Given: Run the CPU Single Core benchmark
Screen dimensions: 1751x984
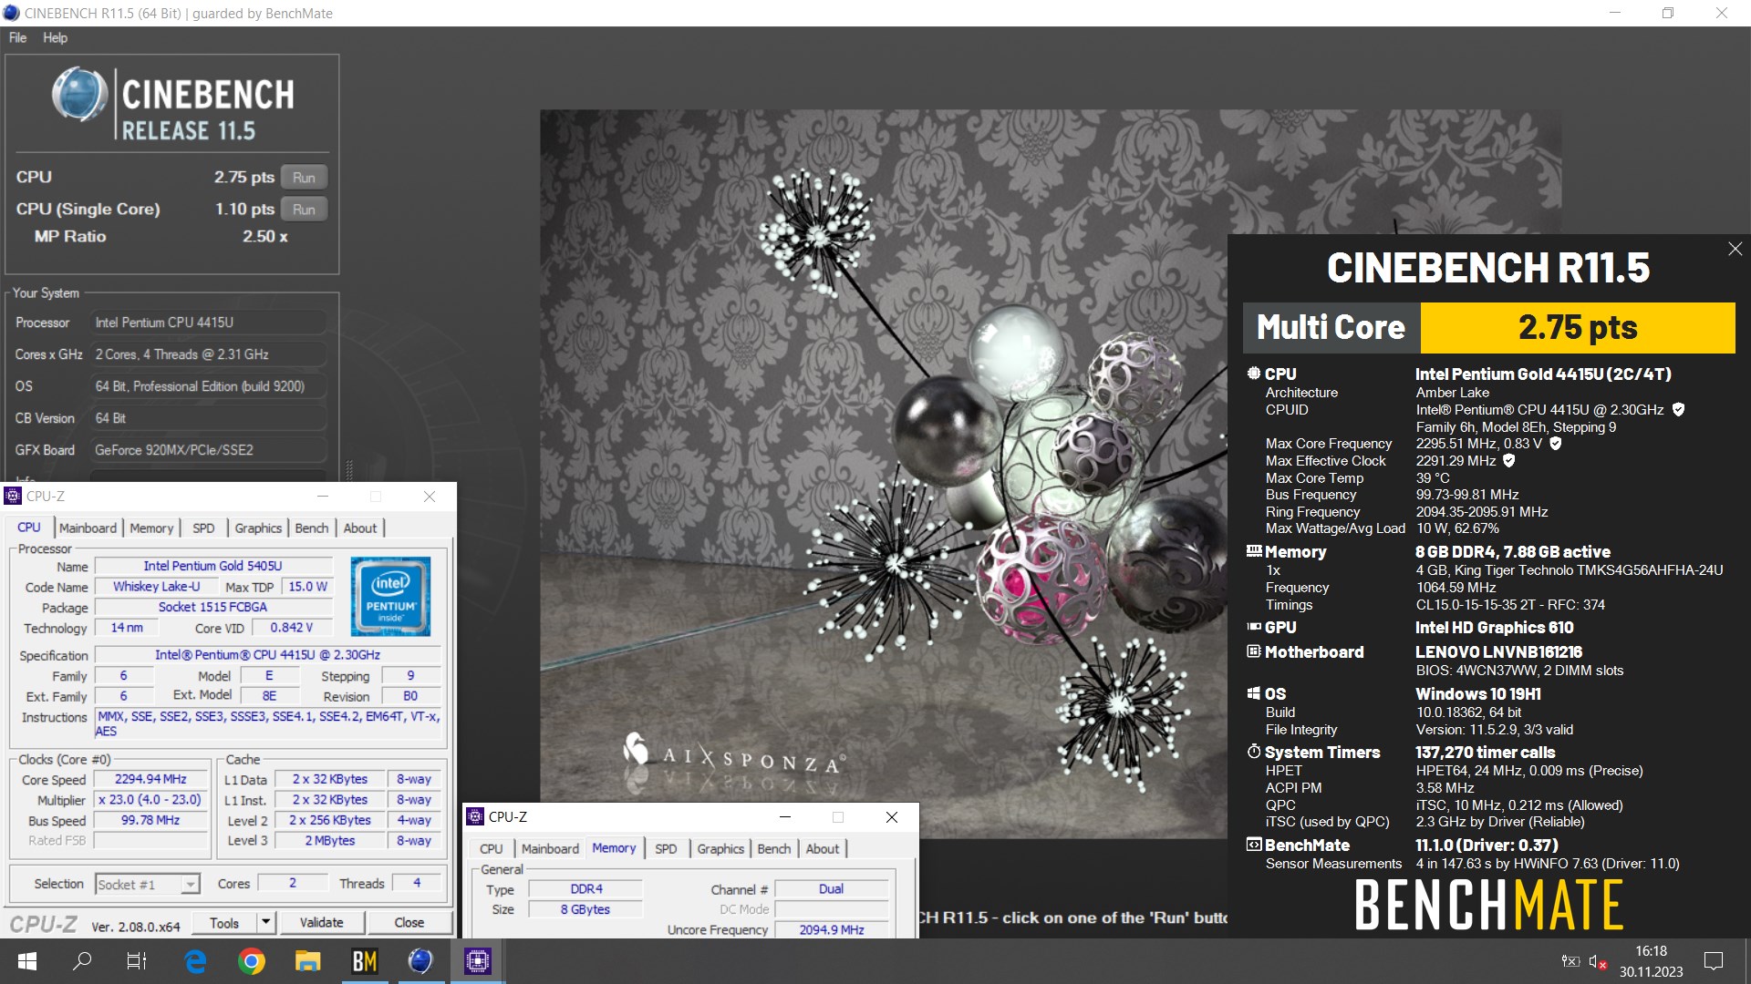Looking at the screenshot, I should pyautogui.click(x=304, y=210).
